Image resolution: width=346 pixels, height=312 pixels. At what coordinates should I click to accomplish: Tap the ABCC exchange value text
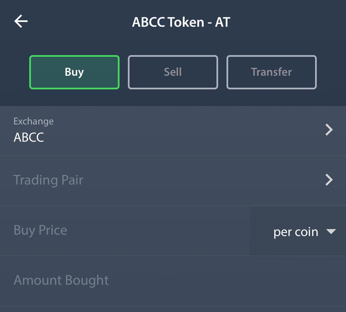tap(29, 137)
